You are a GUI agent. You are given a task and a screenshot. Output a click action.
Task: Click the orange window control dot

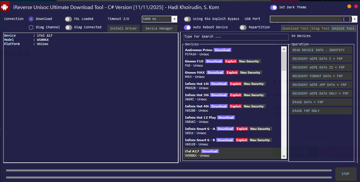point(349,6)
